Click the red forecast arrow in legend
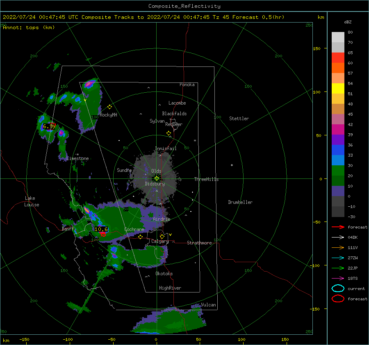Viewport: 369px width, 345px height. click(338, 227)
